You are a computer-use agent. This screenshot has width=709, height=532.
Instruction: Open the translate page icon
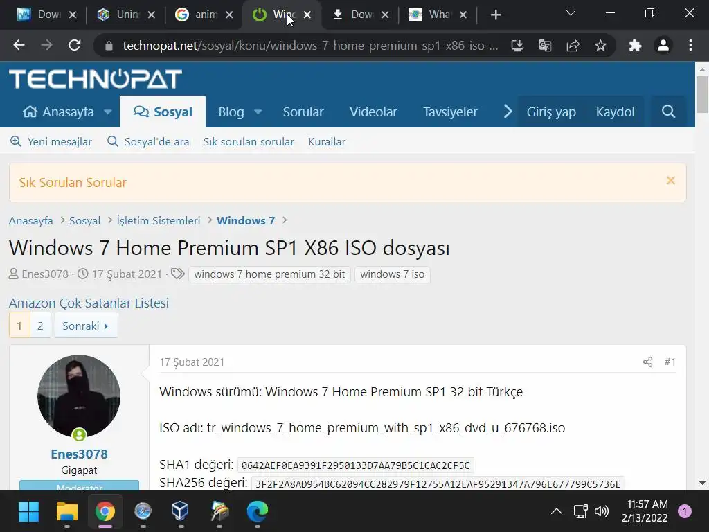pos(545,45)
